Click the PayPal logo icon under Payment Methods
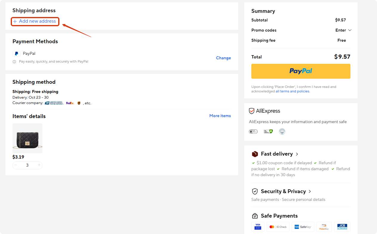Image resolution: width=377 pixels, height=234 pixels. (16, 54)
